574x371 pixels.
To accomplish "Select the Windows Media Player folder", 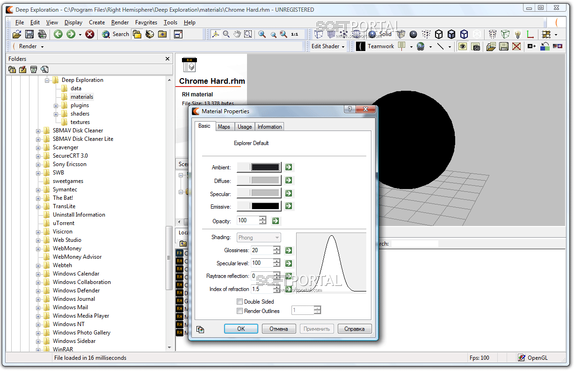I will [x=81, y=316].
